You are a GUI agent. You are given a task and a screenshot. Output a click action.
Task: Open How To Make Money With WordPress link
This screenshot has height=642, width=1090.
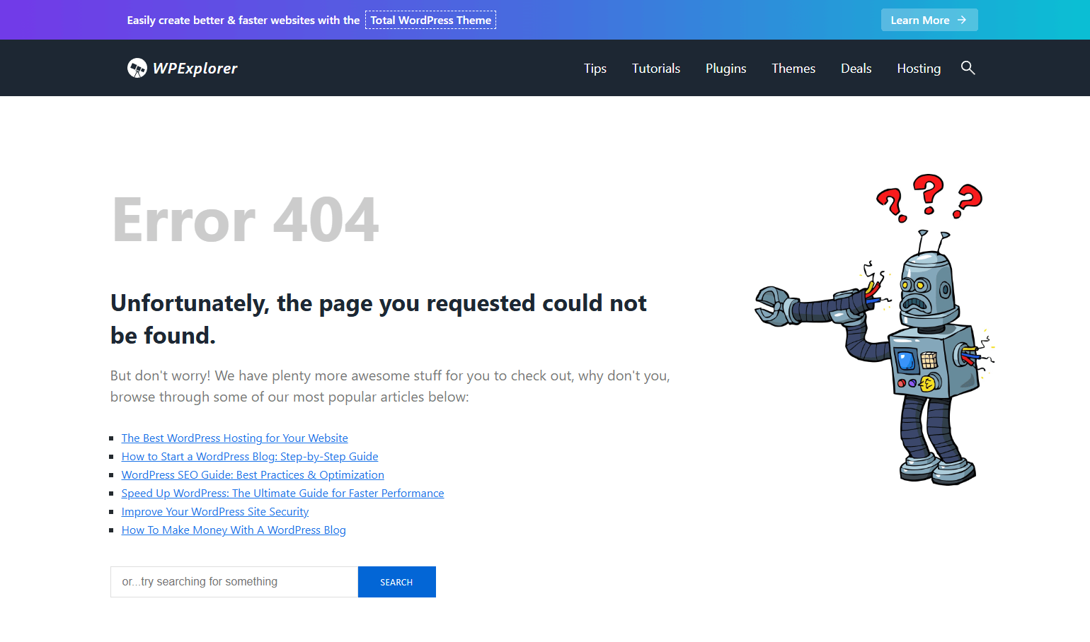233,530
